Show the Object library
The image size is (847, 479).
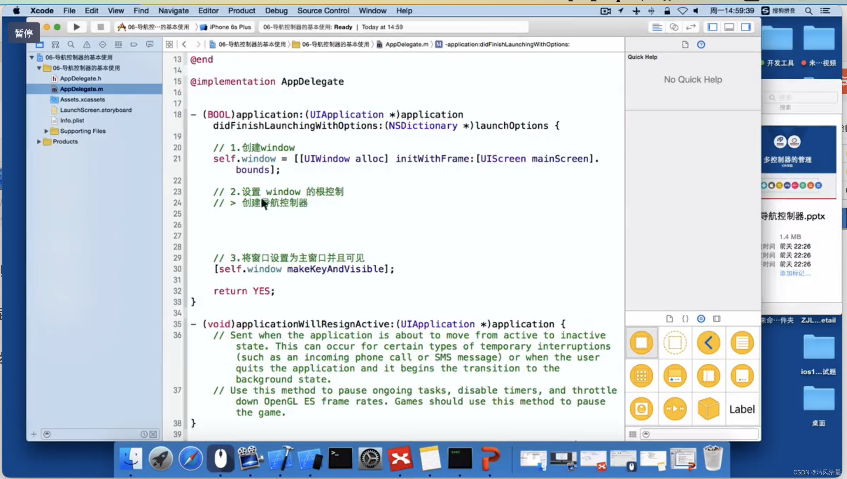click(701, 319)
